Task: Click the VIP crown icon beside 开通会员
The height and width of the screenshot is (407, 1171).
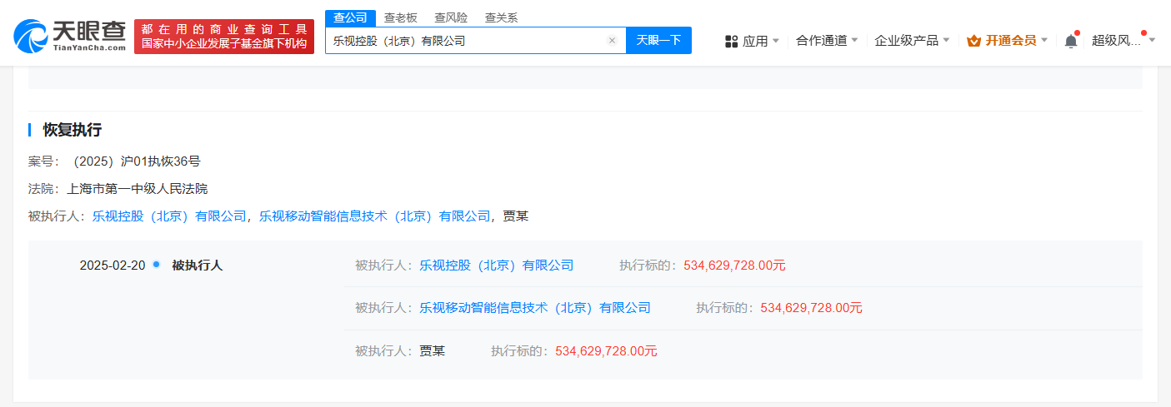Action: pyautogui.click(x=973, y=41)
